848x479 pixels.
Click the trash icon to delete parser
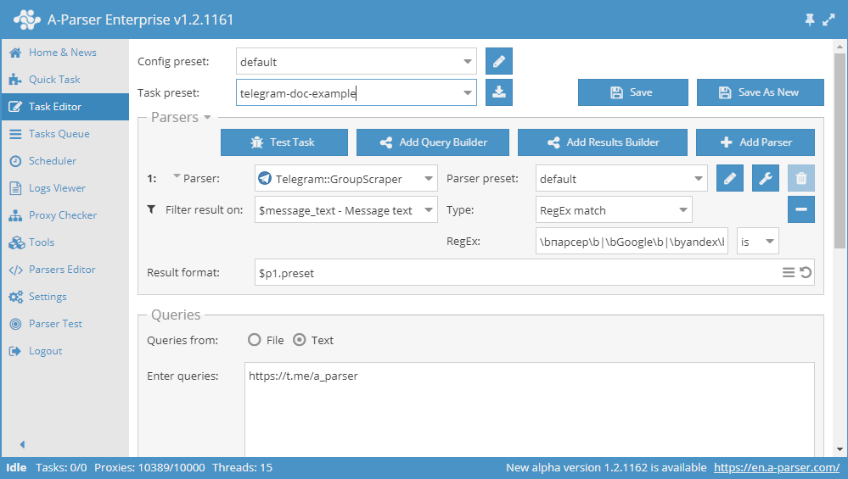click(x=801, y=179)
